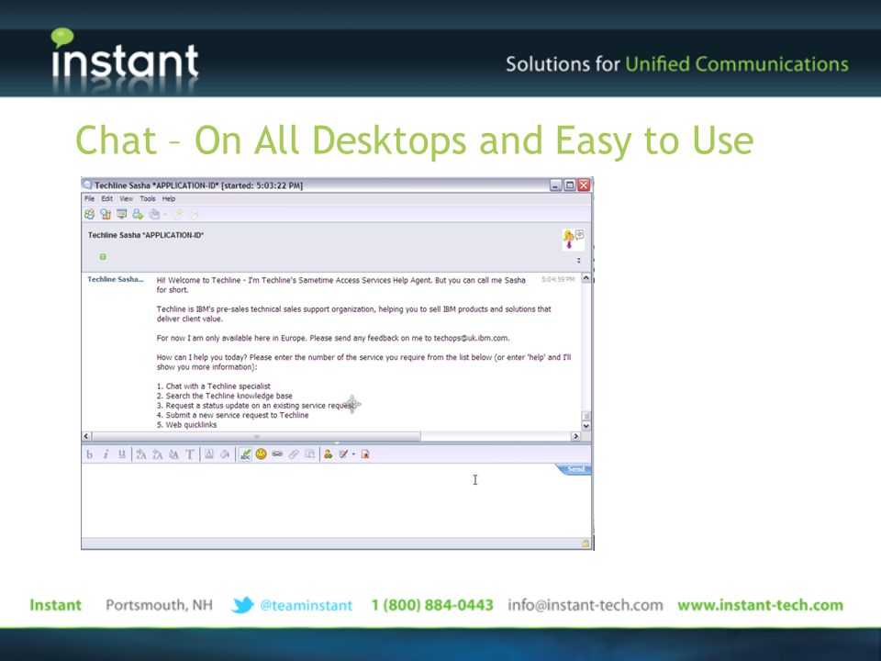The image size is (881, 661).
Task: Select option 4 Submit a new service request
Action: 232,415
